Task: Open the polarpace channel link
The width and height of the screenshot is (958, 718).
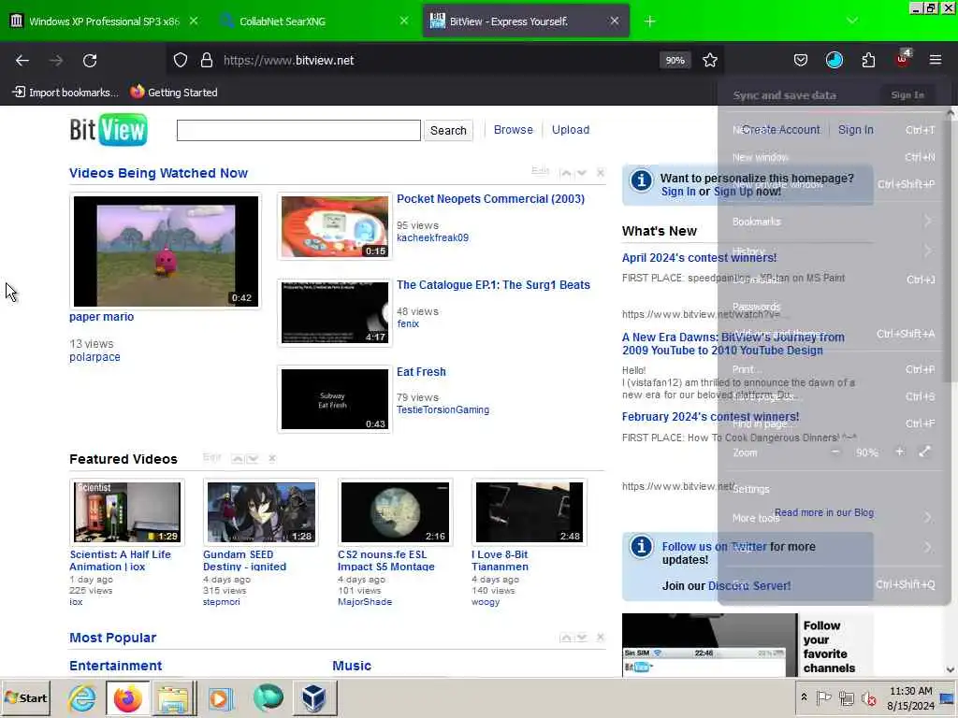Action: point(94,357)
